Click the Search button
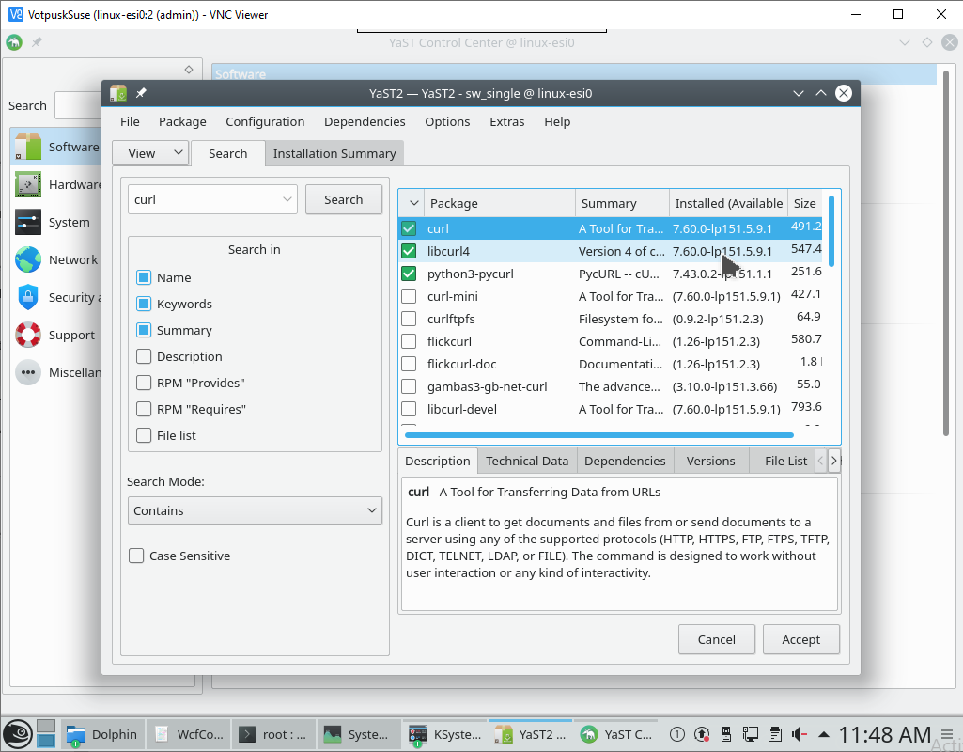 [343, 199]
